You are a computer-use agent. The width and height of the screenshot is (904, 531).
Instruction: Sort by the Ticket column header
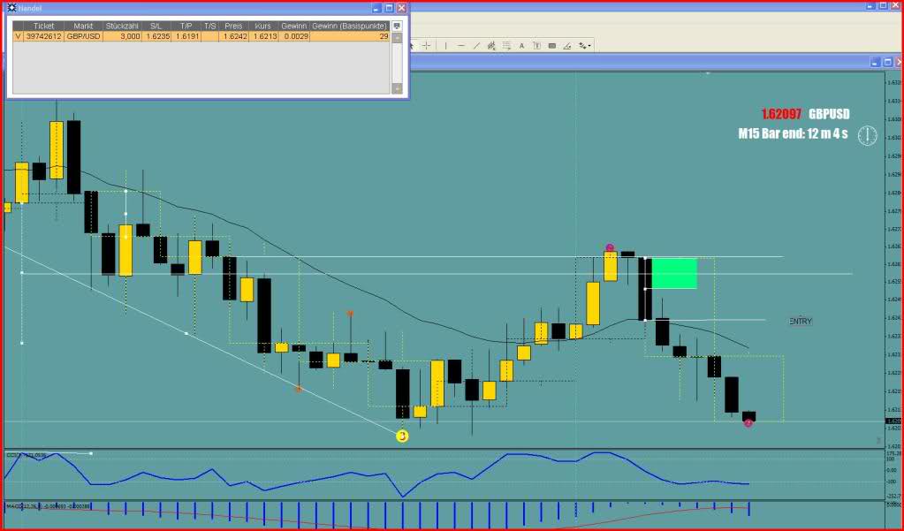coord(43,26)
